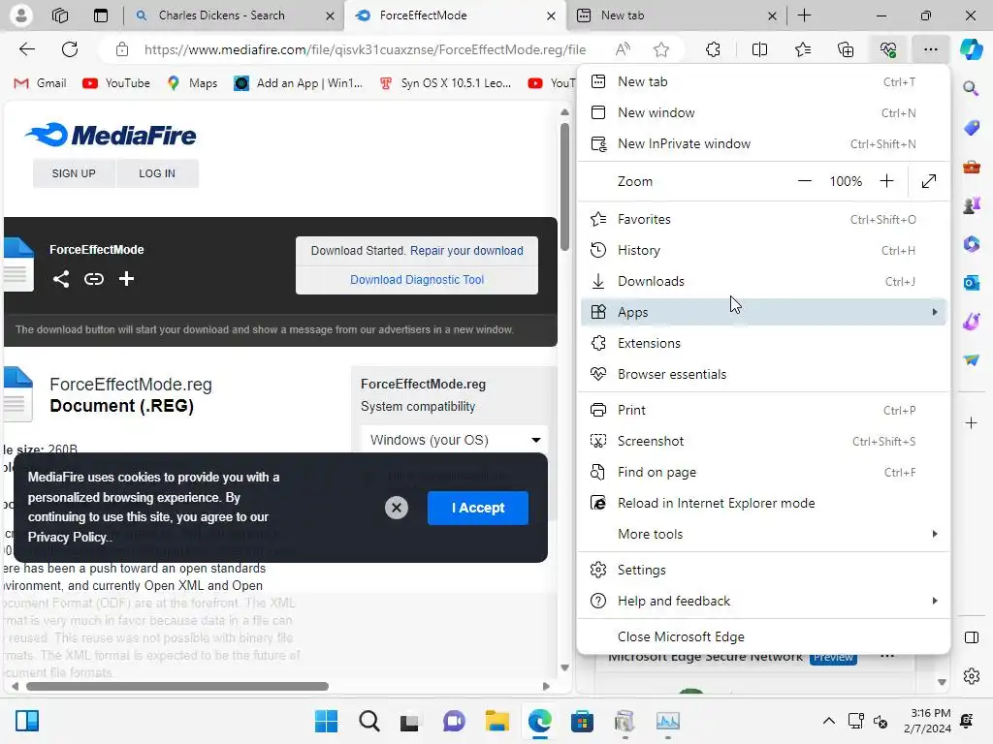Decrease zoom with minus button

pyautogui.click(x=804, y=181)
